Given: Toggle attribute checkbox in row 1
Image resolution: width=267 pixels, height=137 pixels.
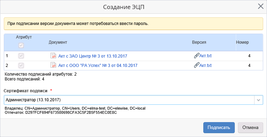Looking at the screenshot, I should click(x=21, y=56).
